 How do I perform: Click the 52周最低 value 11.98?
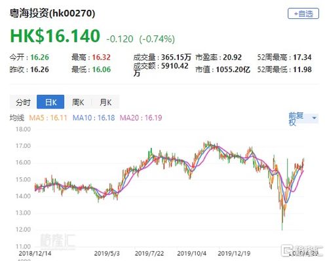pyautogui.click(x=302, y=69)
